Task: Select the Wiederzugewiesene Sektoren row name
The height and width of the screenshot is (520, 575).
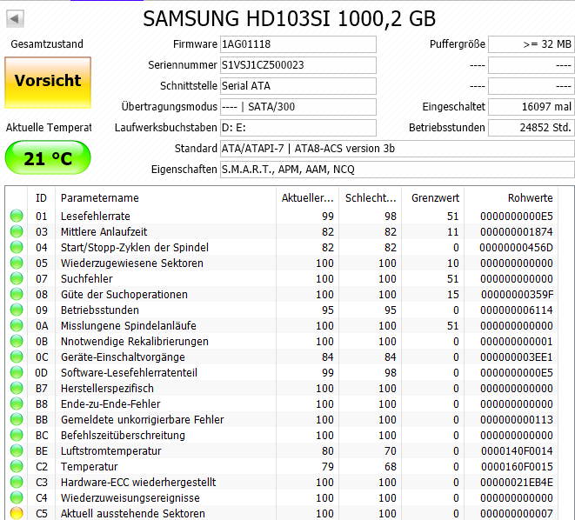Action: 132,263
